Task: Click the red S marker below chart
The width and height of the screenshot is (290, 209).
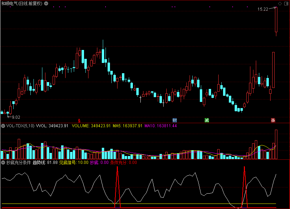Action: tap(79, 121)
